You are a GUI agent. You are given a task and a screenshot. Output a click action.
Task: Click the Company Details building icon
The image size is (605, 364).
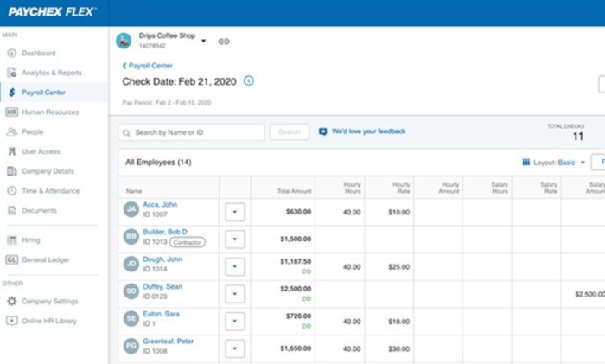12,171
